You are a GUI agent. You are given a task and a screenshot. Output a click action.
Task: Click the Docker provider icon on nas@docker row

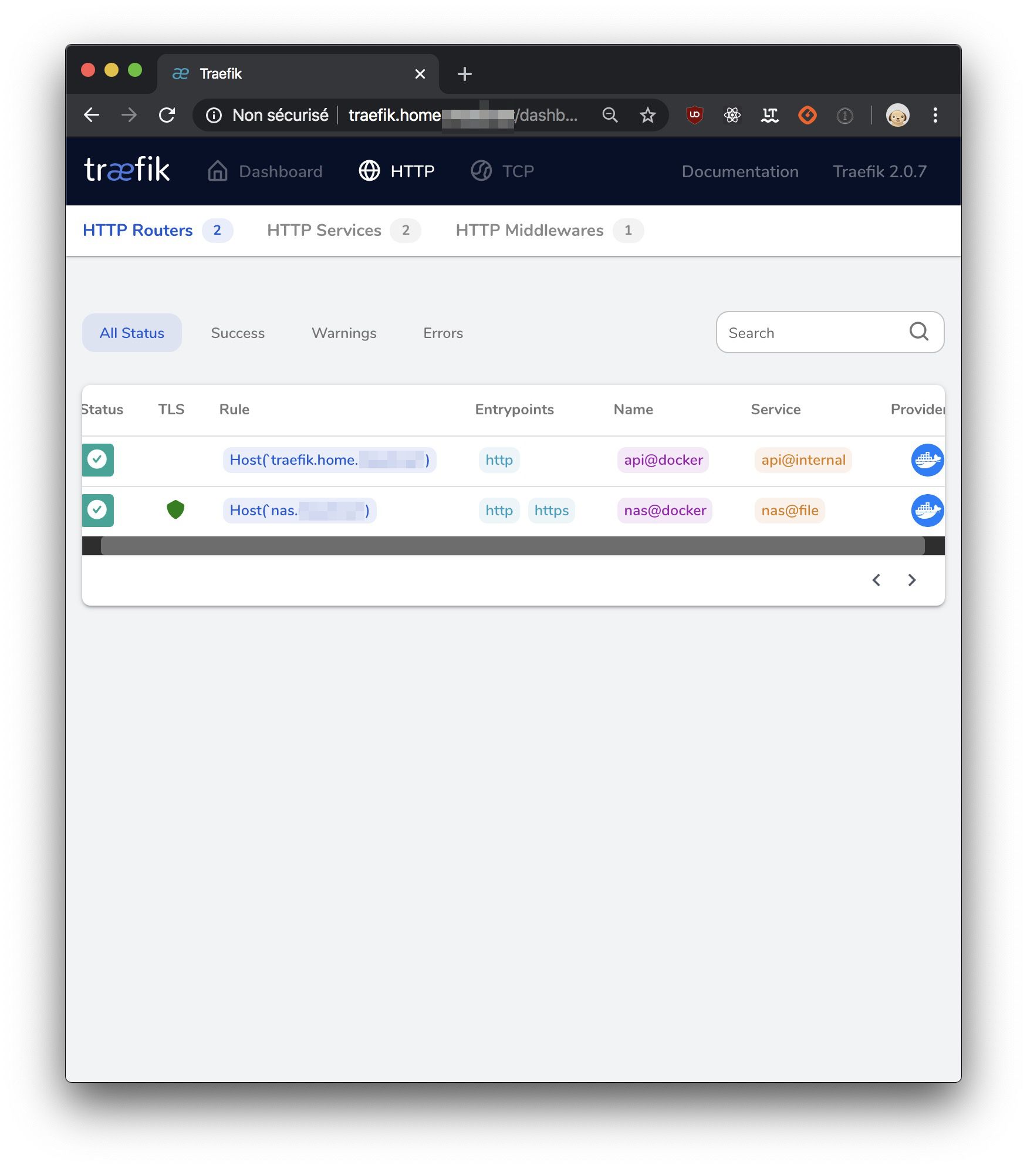pyautogui.click(x=927, y=511)
